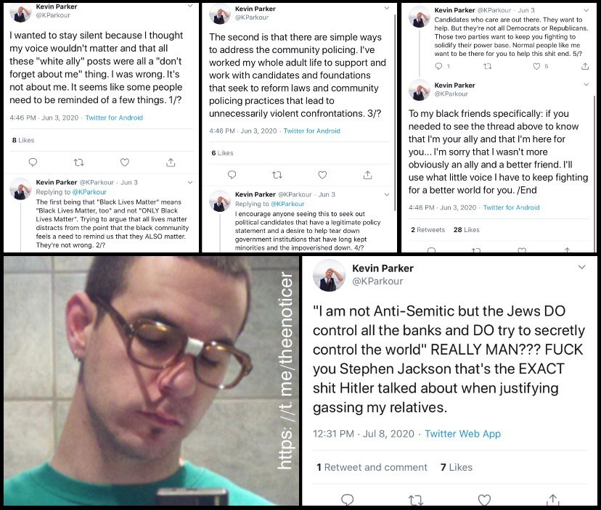
Task: Retweet the July 8, 2020 tweet
Action: point(416,500)
